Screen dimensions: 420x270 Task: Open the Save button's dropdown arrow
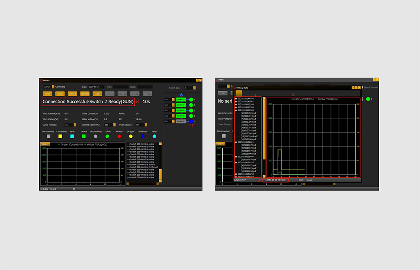[x=139, y=94]
